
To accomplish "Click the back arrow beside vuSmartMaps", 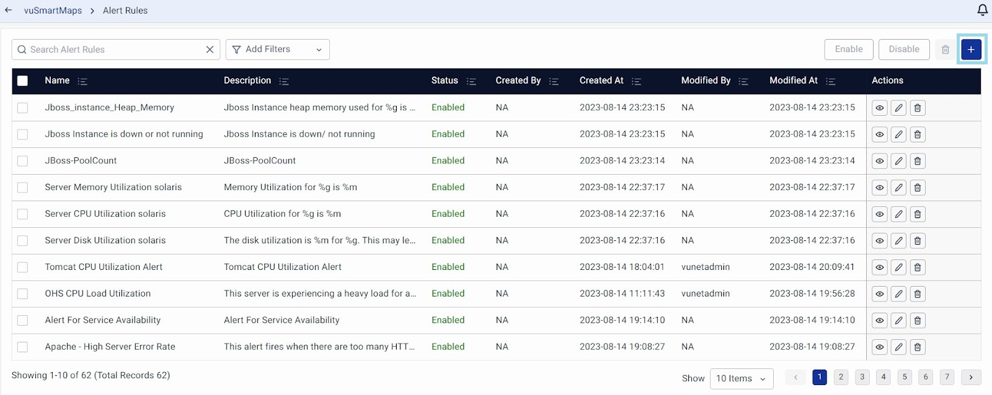I will click(x=9, y=10).
